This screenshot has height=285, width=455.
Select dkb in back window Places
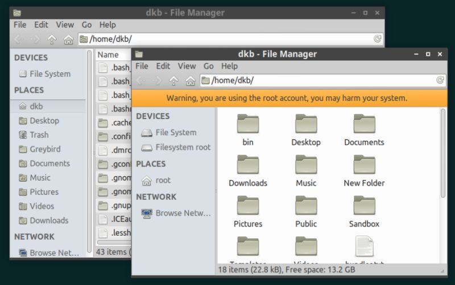click(x=48, y=106)
